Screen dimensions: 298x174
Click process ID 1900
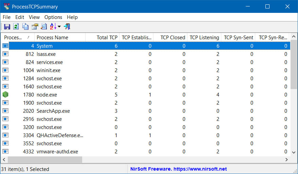pos(29,103)
